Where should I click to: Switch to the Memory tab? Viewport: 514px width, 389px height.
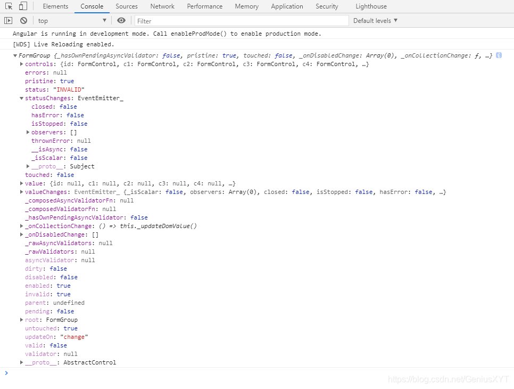246,6
